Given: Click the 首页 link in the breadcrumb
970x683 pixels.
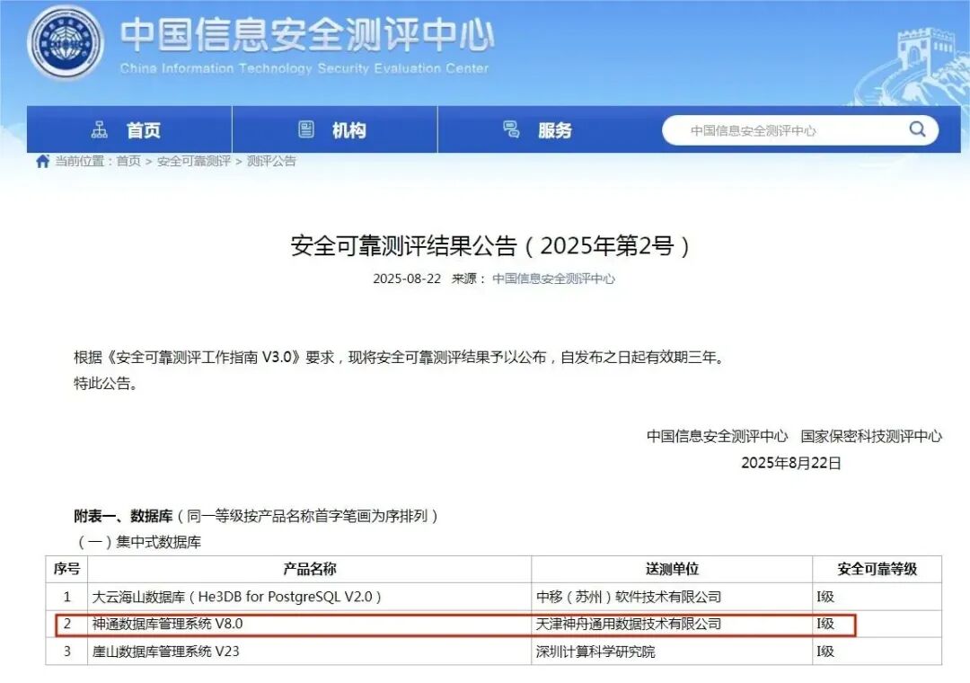Looking at the screenshot, I should [126, 162].
